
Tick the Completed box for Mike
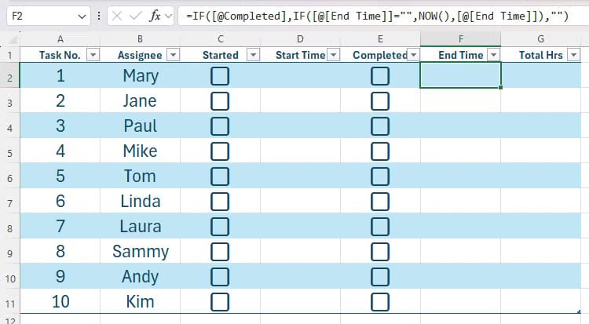380,151
